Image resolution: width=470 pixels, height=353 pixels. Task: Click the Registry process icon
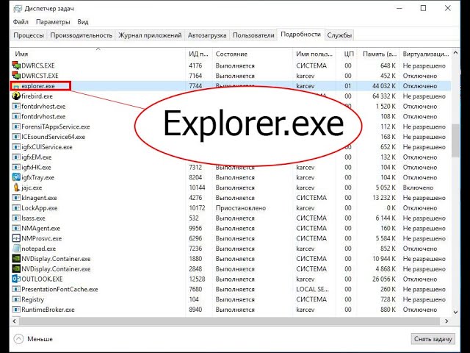click(16, 299)
